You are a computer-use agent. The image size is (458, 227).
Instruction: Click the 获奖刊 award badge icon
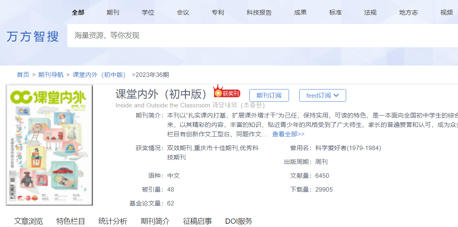(227, 92)
